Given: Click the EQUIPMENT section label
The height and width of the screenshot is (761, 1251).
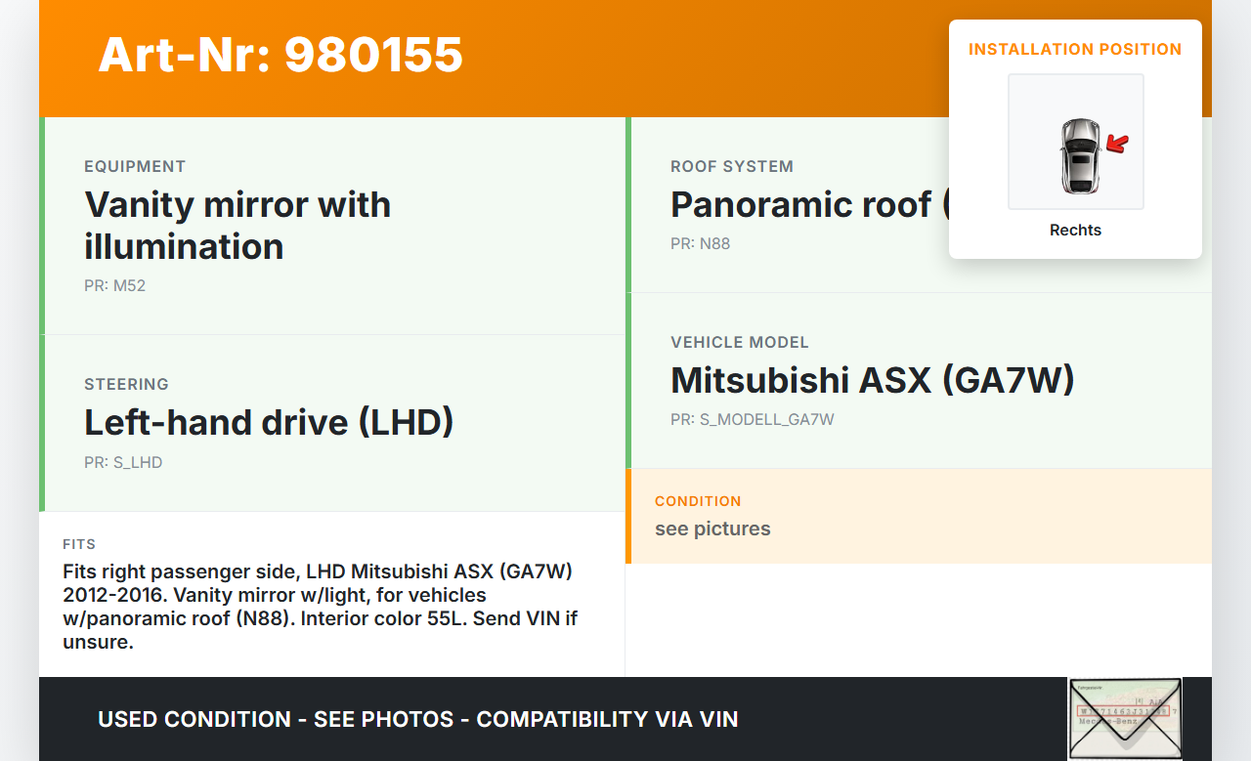Looking at the screenshot, I should click(x=135, y=166).
